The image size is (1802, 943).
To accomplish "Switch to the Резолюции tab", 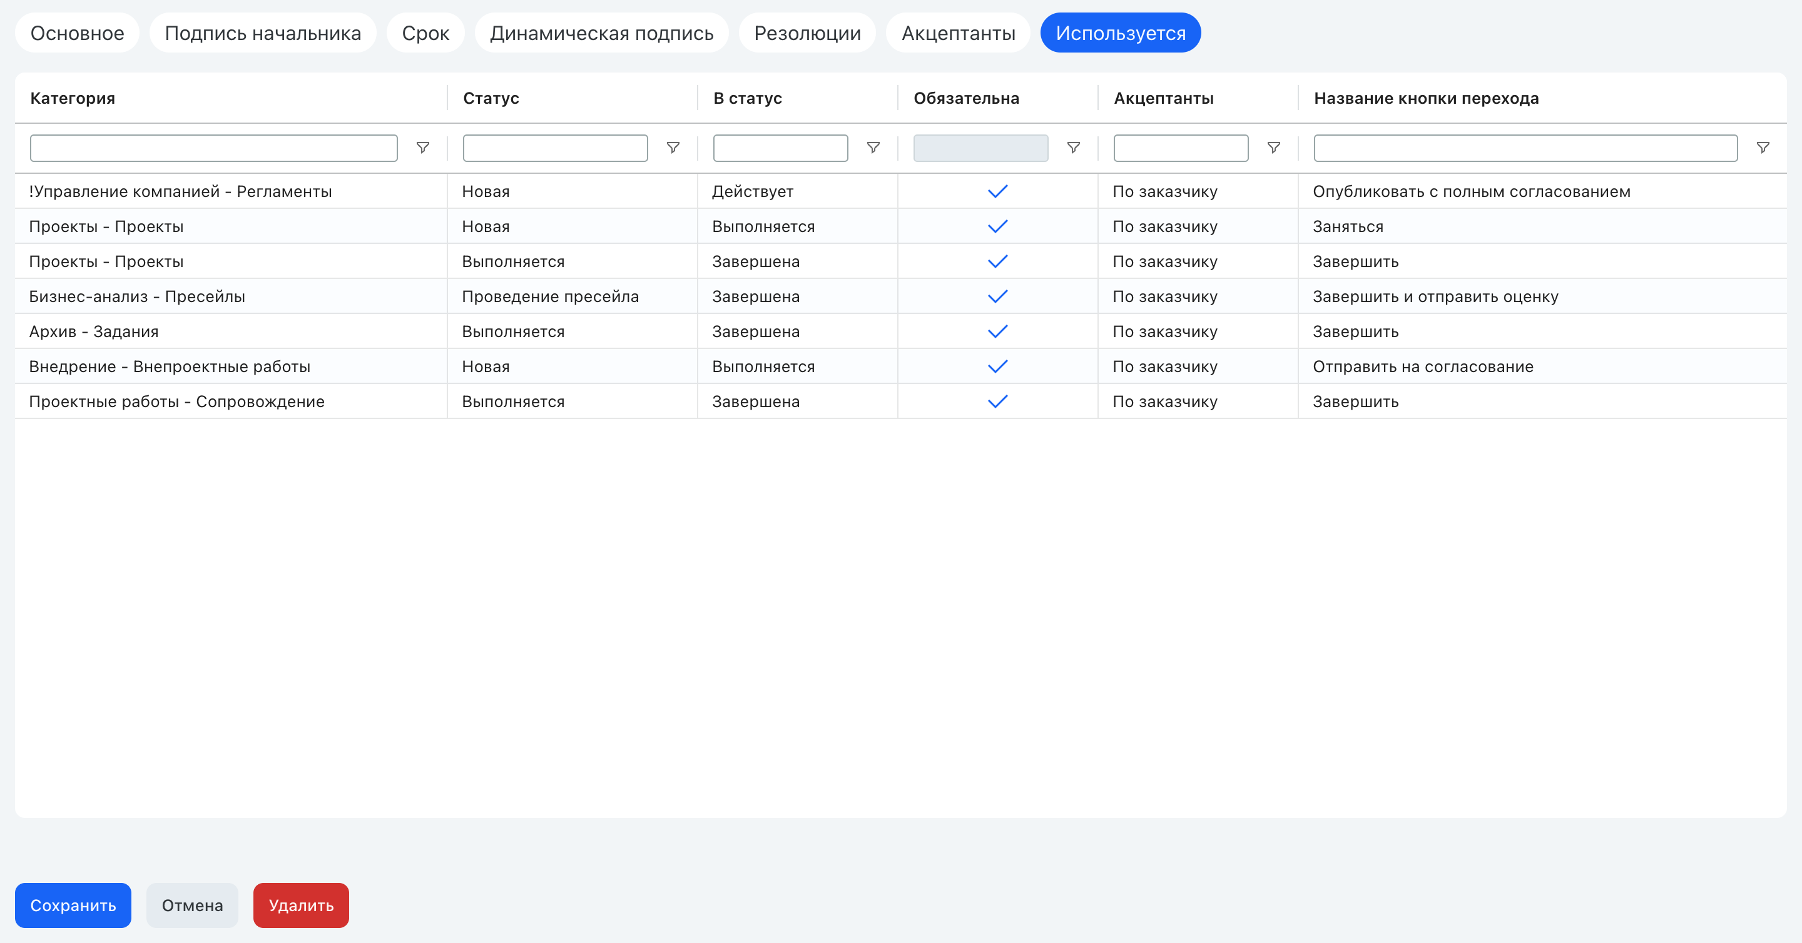I will 807,33.
